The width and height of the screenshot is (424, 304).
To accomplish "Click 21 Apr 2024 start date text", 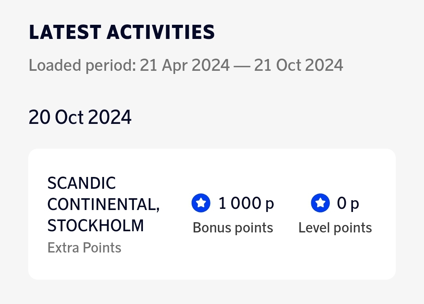I will pyautogui.click(x=185, y=65).
